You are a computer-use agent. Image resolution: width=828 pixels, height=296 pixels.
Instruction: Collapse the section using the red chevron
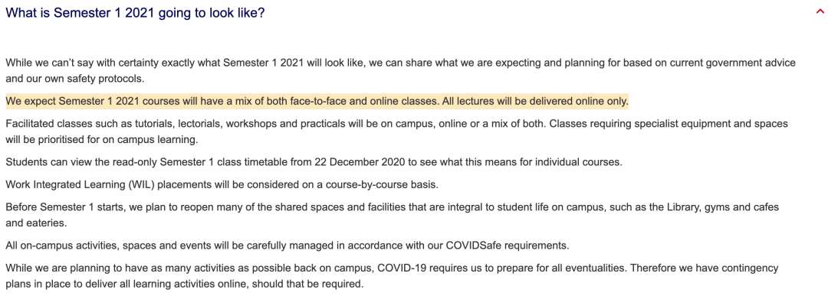[820, 13]
